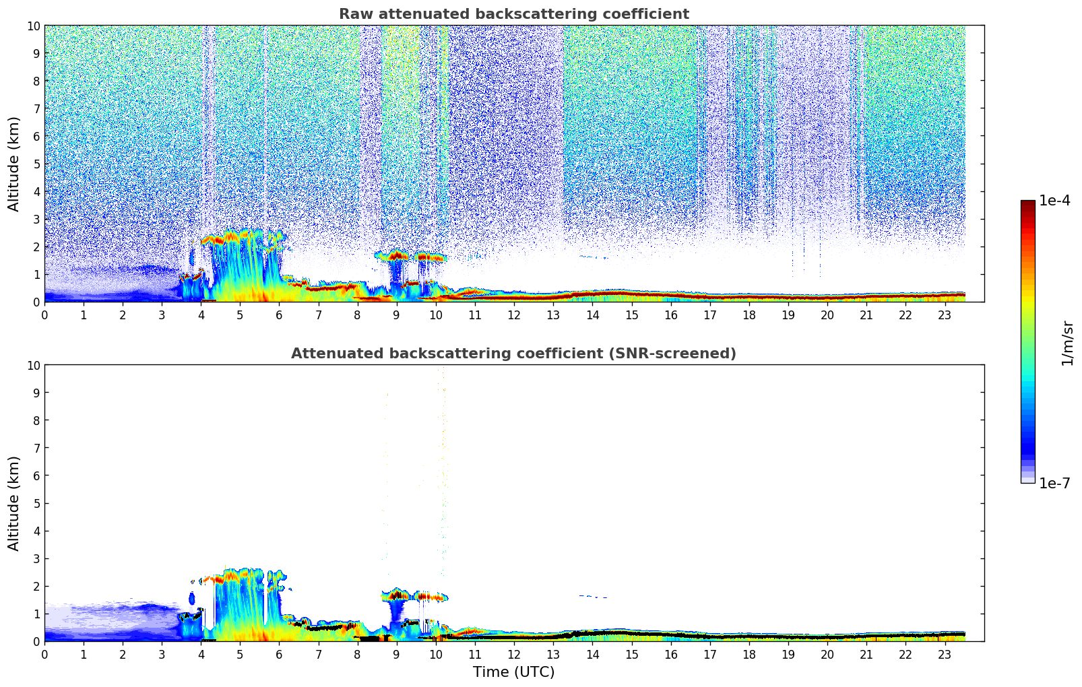The height and width of the screenshot is (687, 1082).
Task: Click the '5' altitude tick on the bottom plot
Action: [36, 503]
